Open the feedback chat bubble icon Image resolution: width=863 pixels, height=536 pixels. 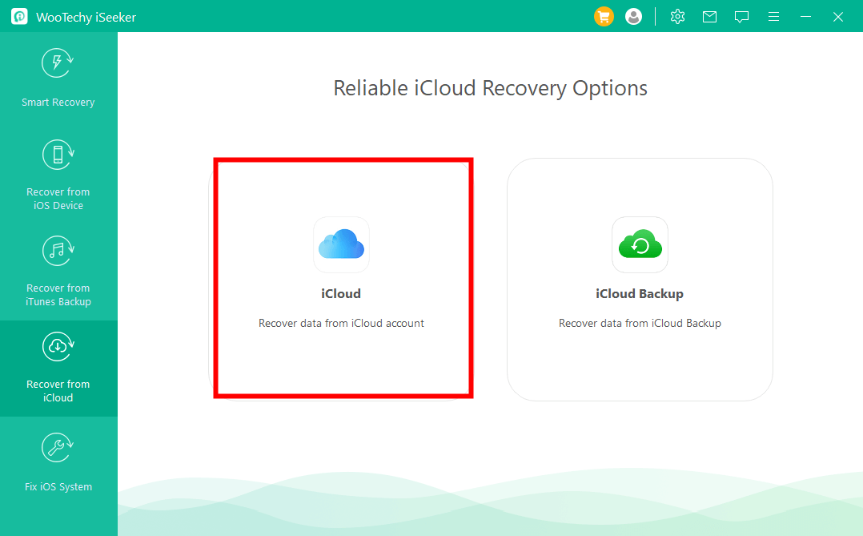[x=741, y=16]
